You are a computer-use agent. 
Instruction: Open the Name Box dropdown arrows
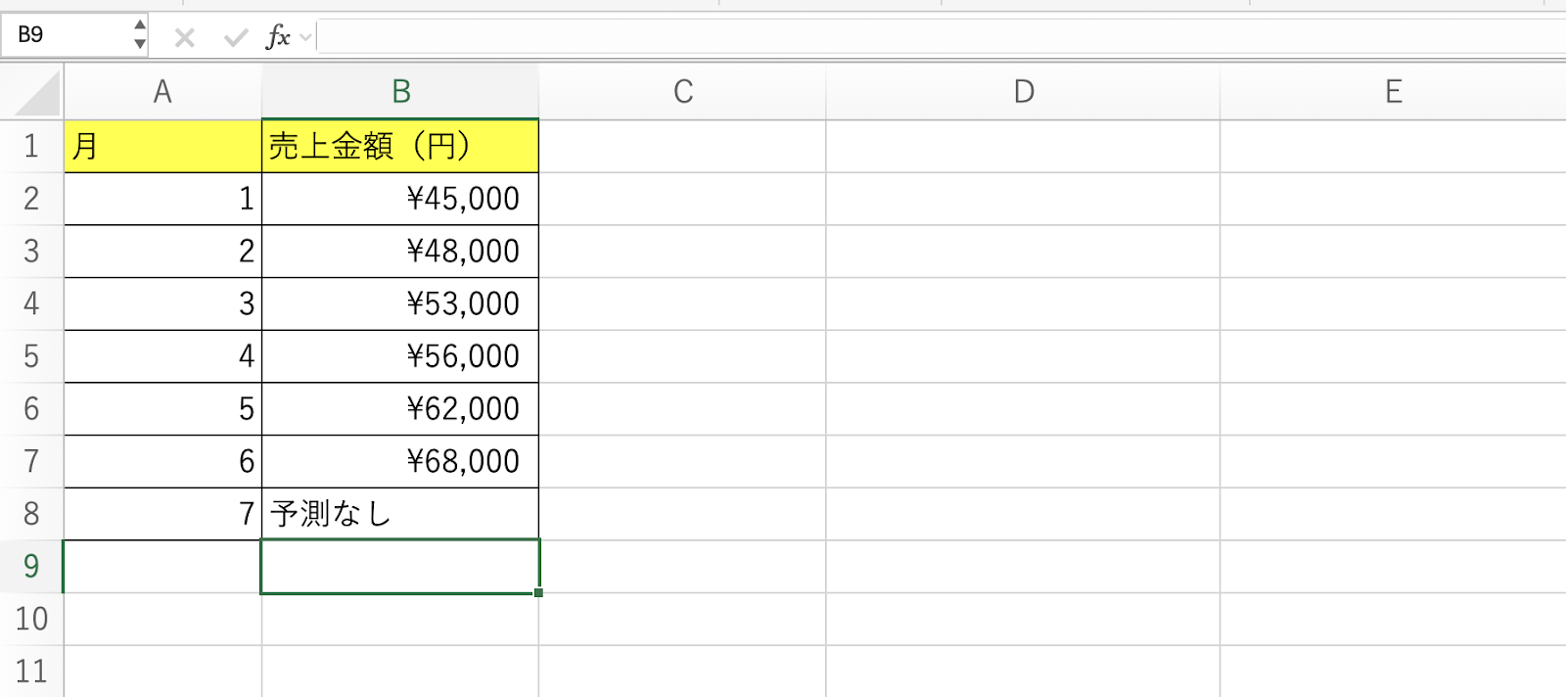140,35
